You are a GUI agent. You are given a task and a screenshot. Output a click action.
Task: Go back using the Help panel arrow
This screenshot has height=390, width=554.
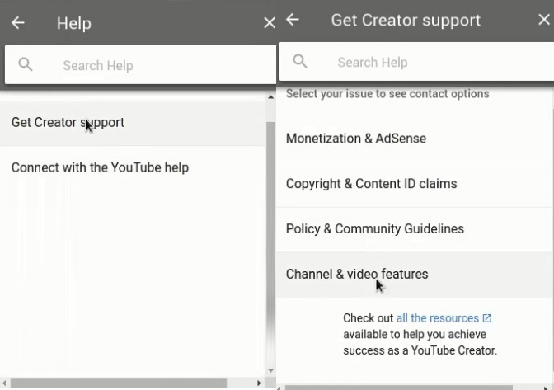tap(17, 23)
